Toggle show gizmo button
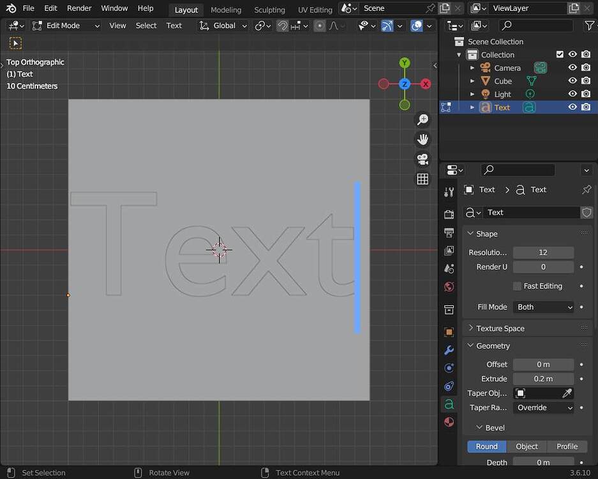598x479 pixels. click(387, 26)
